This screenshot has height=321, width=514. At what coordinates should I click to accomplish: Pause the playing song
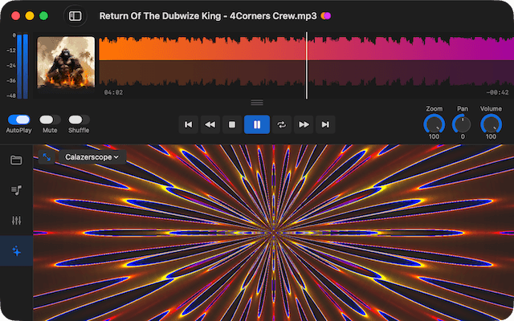[257, 124]
